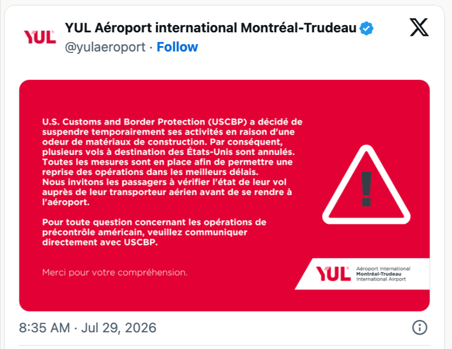452x349 pixels.
Task: Open the tweet info circle icon
Action: coord(419,327)
